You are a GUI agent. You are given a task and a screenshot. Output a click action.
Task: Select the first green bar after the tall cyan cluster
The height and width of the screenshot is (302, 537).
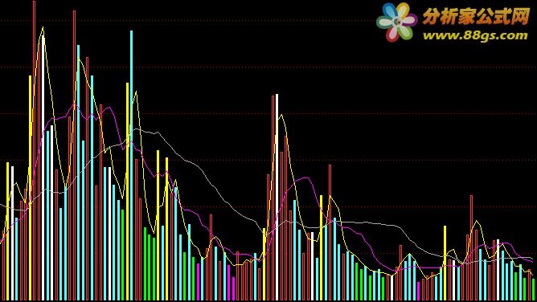[123, 255]
